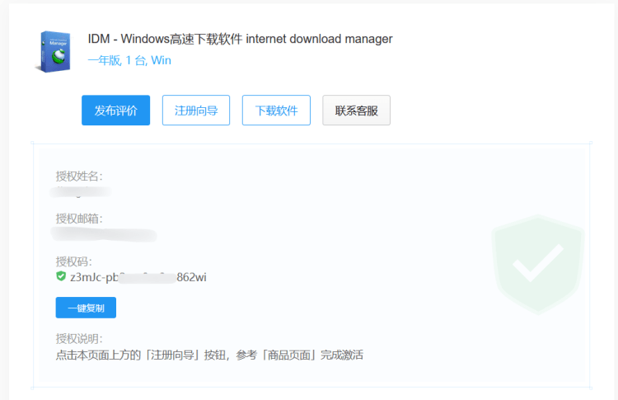Open the 注册向导 registration guide
Viewport: 618px width, 400px height.
tap(196, 110)
